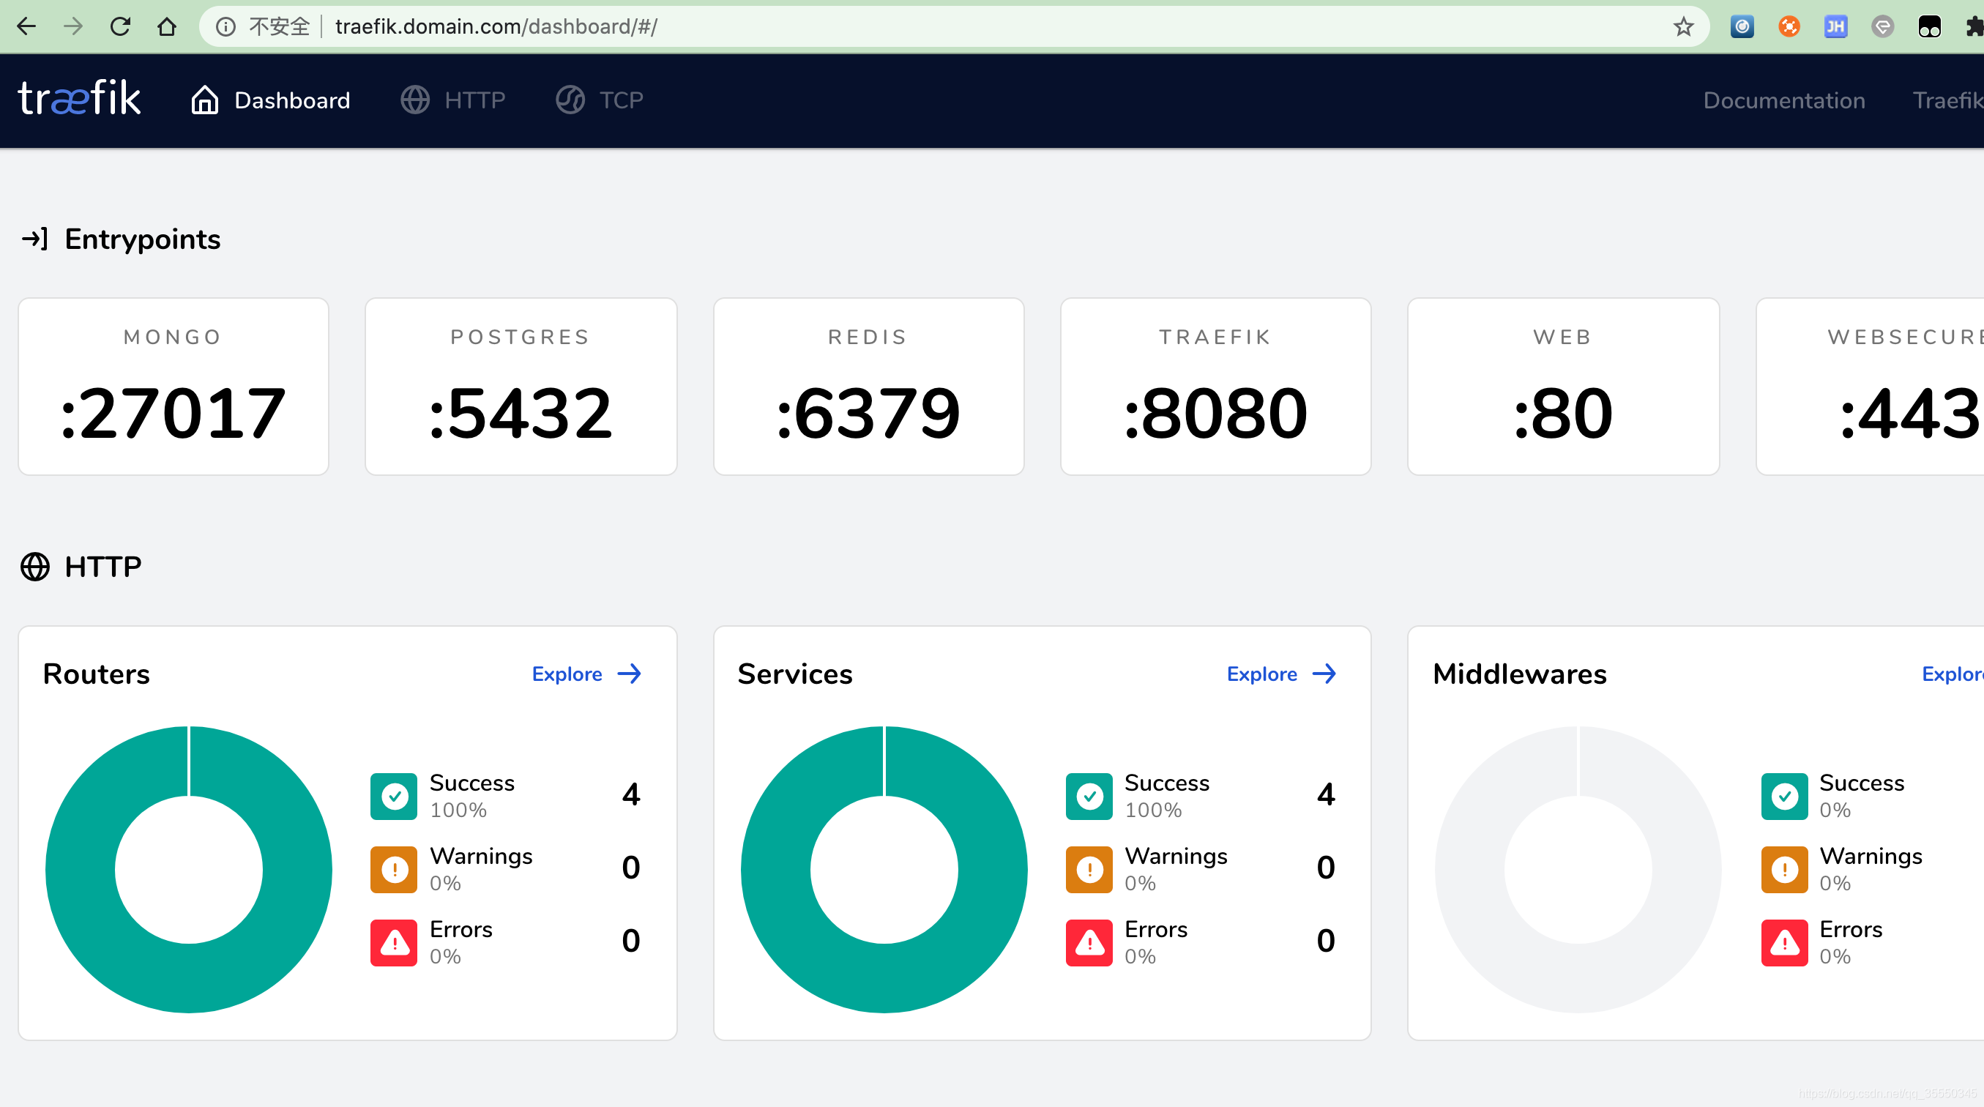Click the Routers card title
The image size is (1984, 1107).
(97, 674)
